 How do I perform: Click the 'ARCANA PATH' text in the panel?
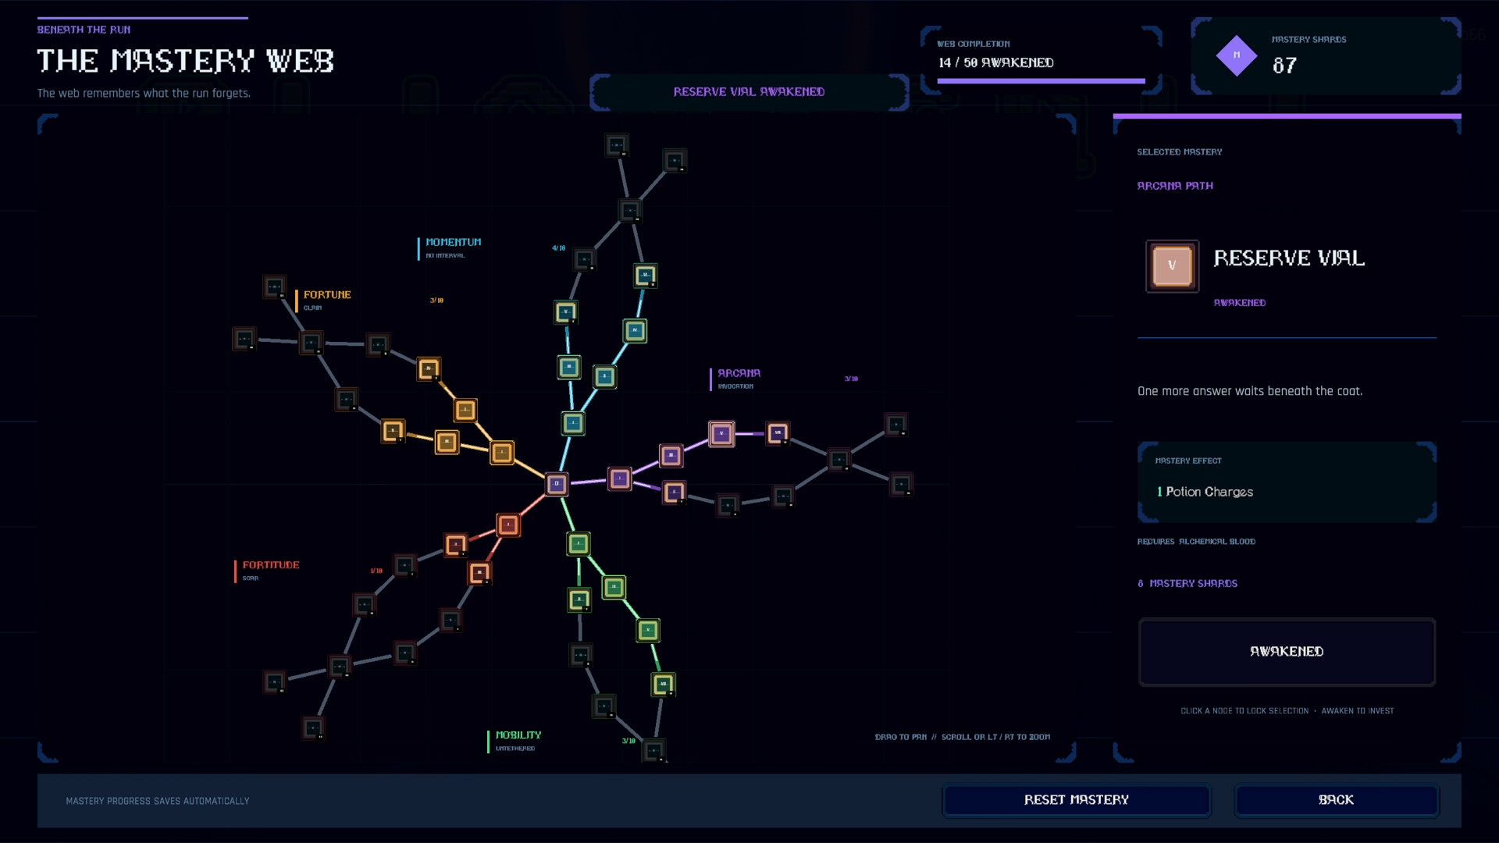click(x=1175, y=186)
